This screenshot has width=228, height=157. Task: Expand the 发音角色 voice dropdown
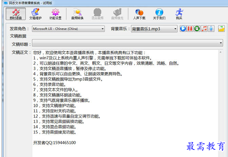(102, 29)
